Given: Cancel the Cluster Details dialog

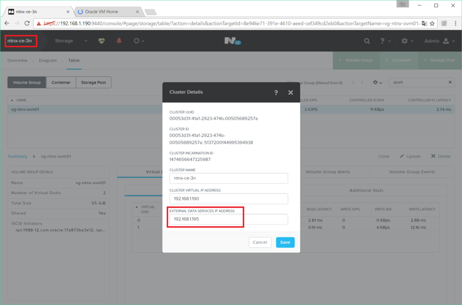Looking at the screenshot, I should point(260,242).
